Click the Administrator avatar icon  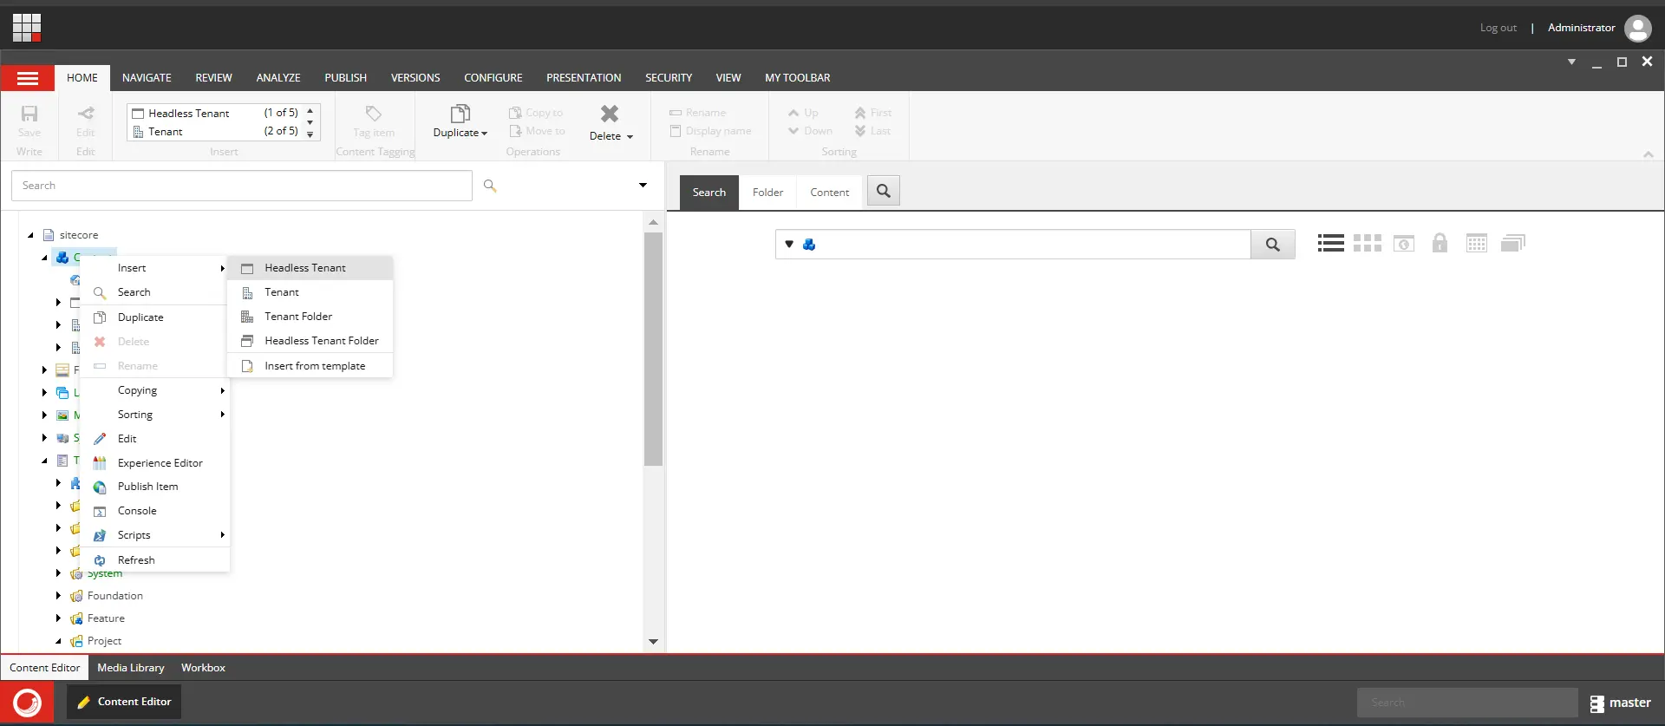coord(1637,28)
